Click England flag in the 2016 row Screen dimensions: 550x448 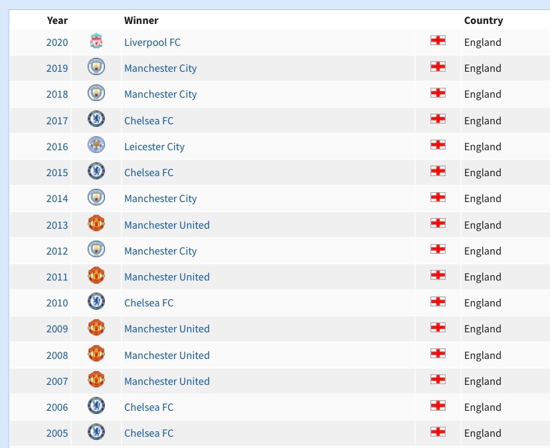point(438,145)
